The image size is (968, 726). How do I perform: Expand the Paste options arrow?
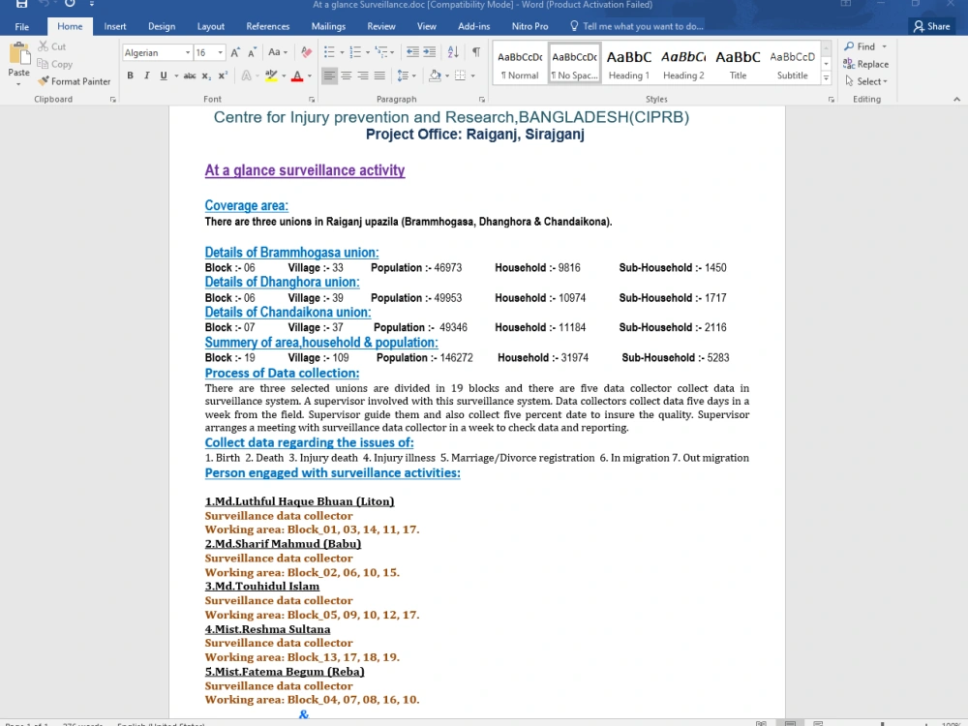point(19,83)
